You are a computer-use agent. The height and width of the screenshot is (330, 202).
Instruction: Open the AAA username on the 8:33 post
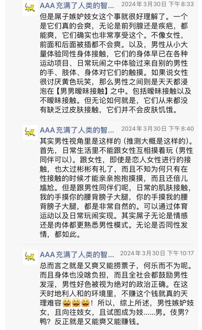[77, 5]
